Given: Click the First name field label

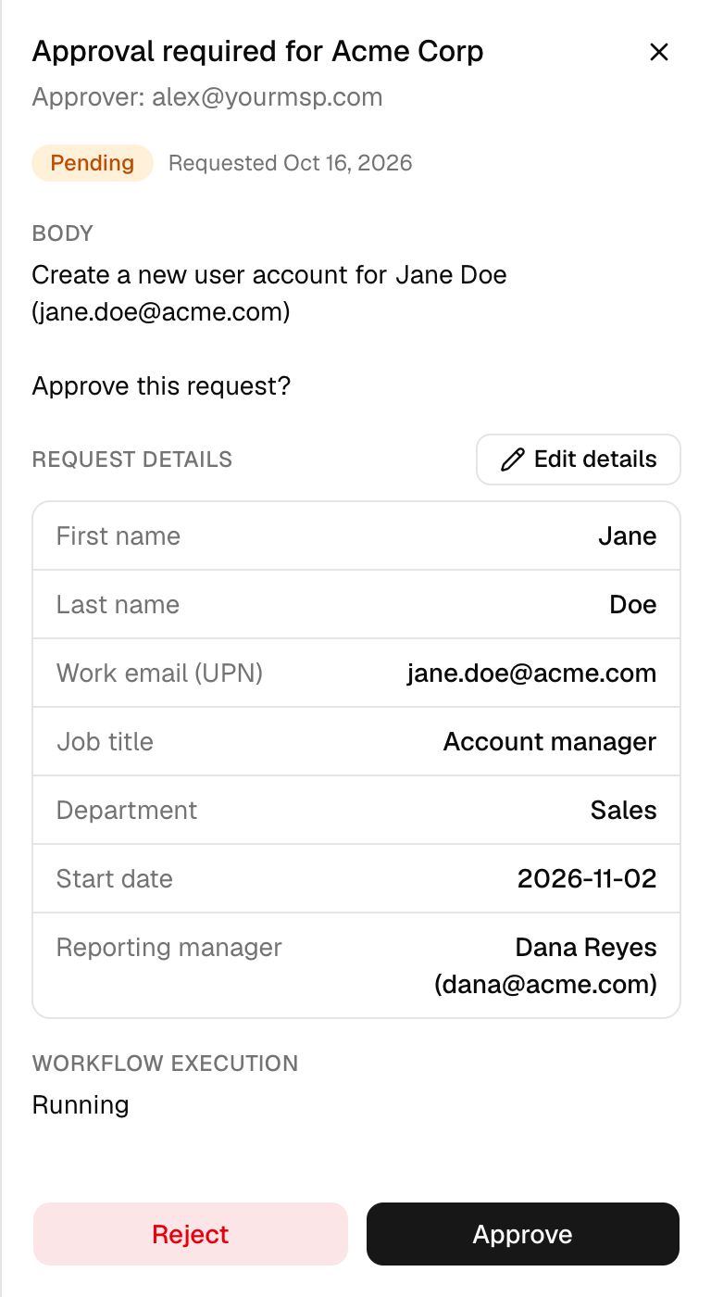Looking at the screenshot, I should [118, 536].
